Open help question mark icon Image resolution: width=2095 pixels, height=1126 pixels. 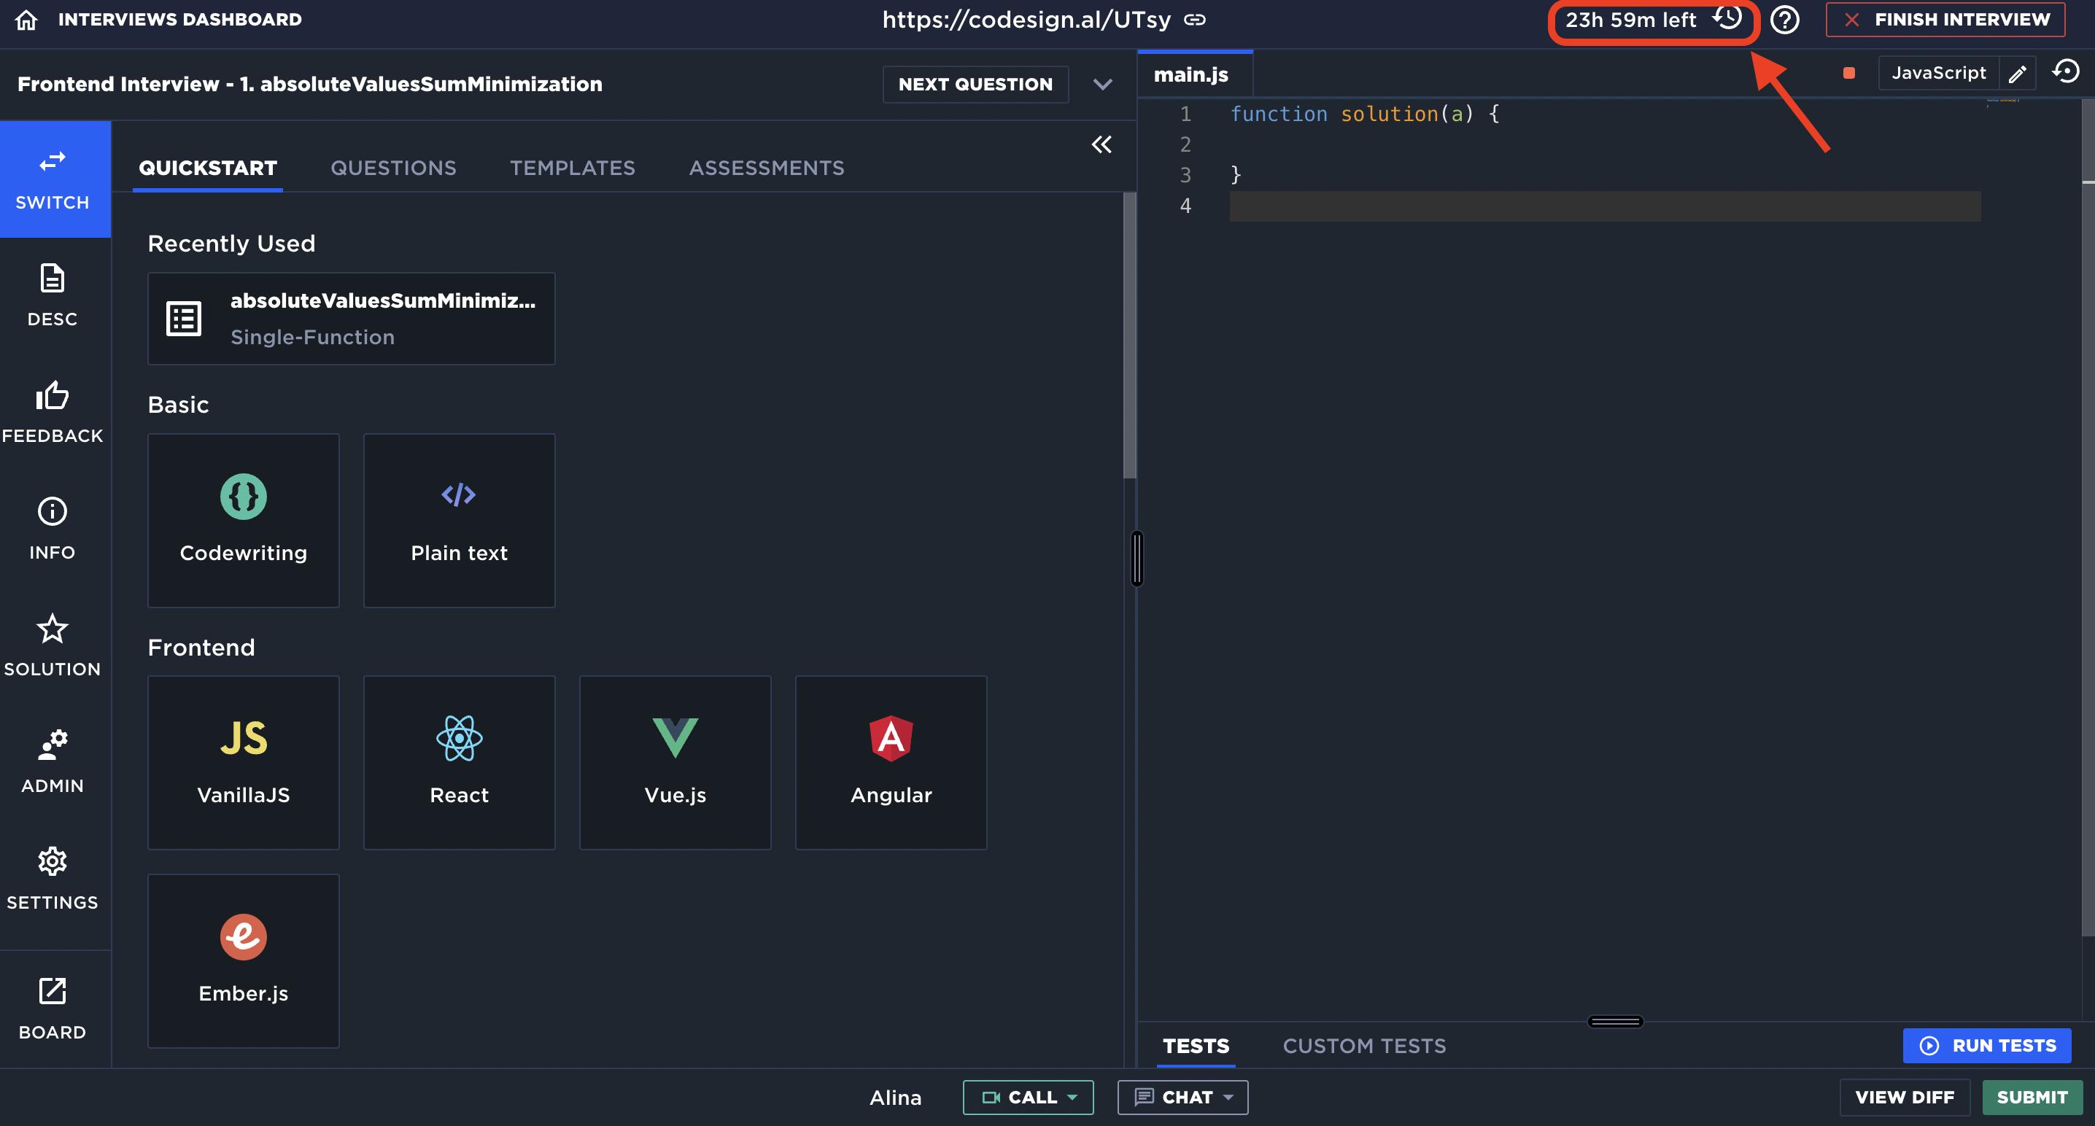(x=1784, y=20)
